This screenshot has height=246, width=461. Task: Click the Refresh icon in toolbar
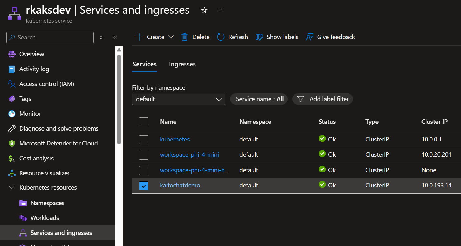point(221,37)
